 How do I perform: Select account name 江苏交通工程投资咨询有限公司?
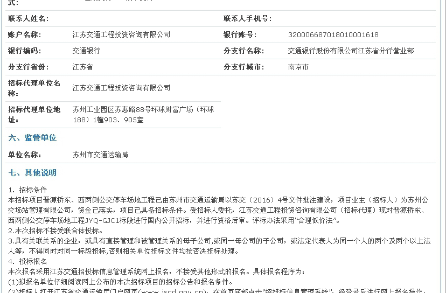click(x=121, y=34)
